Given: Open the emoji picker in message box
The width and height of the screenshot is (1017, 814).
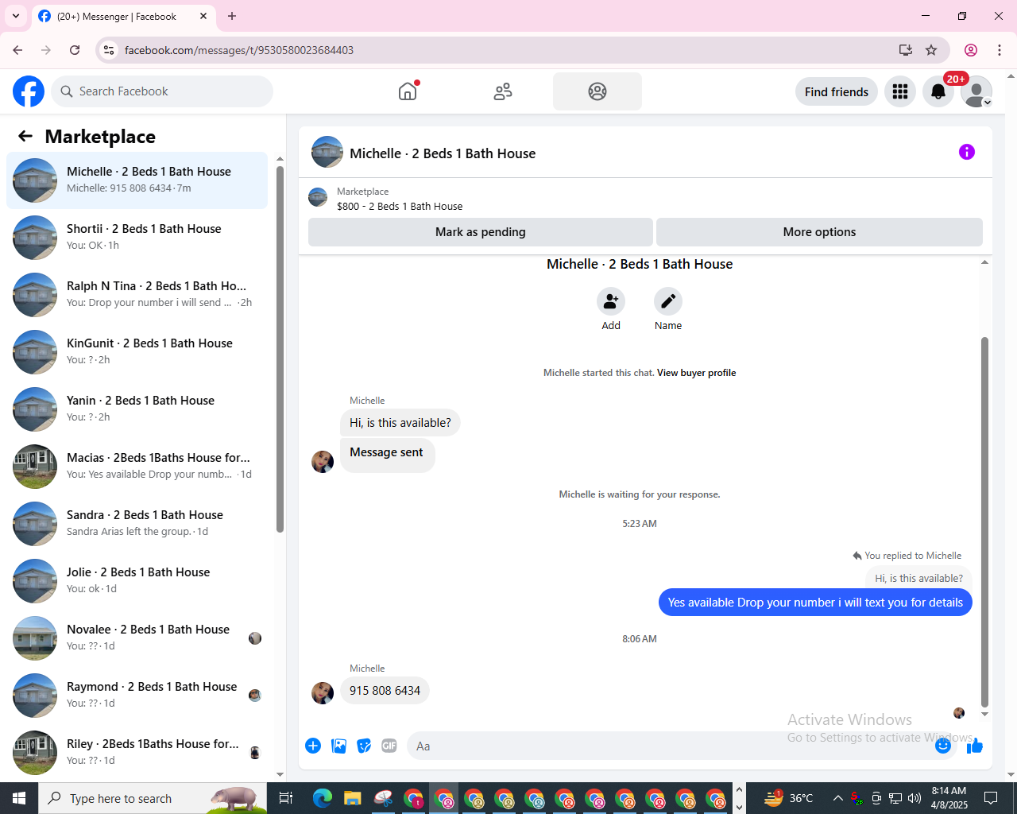Looking at the screenshot, I should [943, 746].
